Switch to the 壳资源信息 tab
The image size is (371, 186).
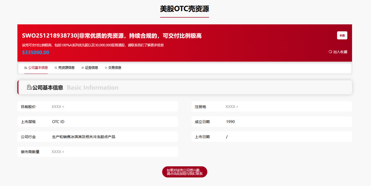pyautogui.click(x=66, y=68)
